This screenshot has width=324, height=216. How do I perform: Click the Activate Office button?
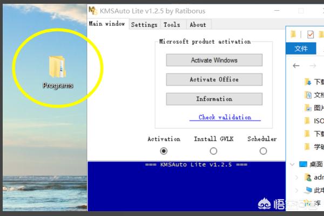pos(214,79)
